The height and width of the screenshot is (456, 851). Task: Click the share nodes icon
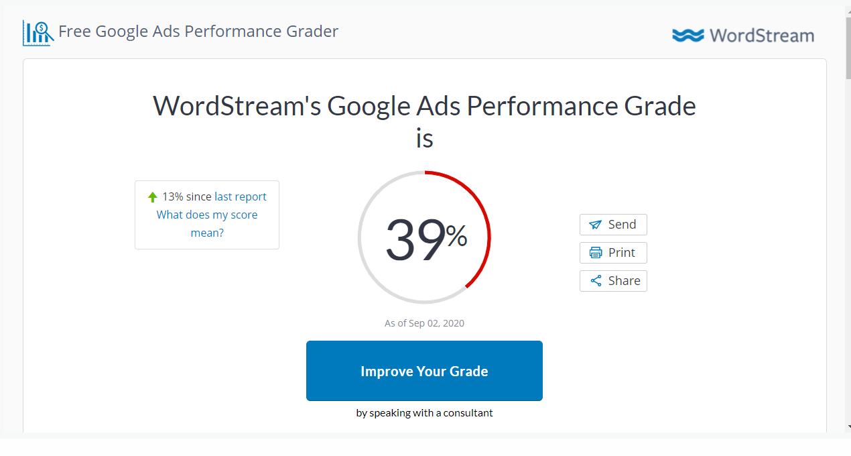pyautogui.click(x=595, y=281)
